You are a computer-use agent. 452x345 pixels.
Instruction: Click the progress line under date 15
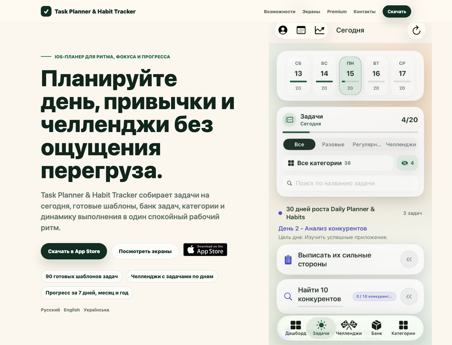point(350,82)
